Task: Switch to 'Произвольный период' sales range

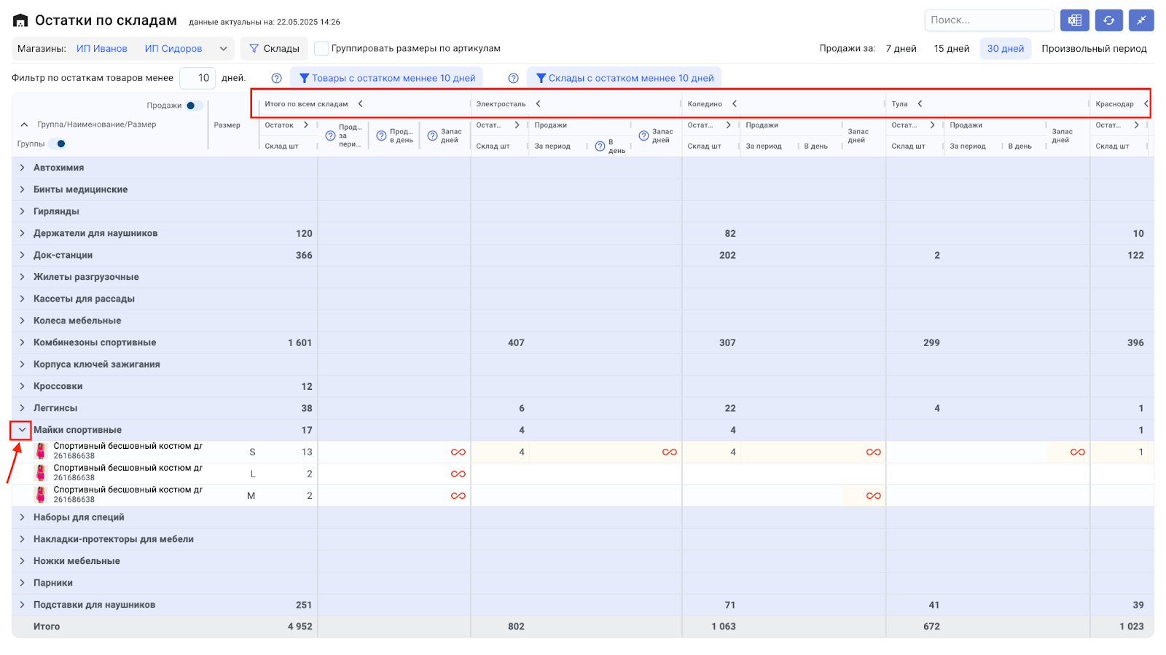Action: (x=1093, y=49)
